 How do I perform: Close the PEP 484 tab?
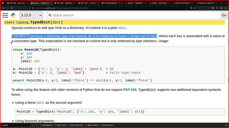27,3
